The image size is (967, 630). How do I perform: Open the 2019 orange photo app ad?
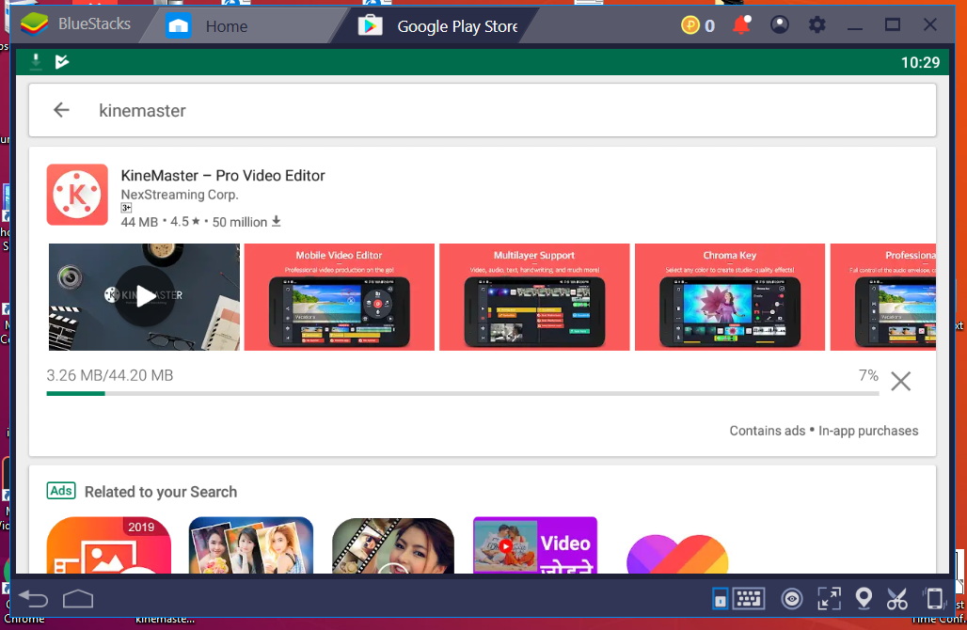click(x=108, y=545)
